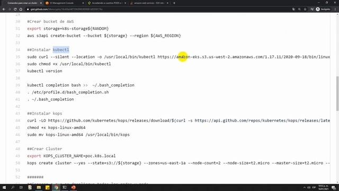Click the 'aws s3api create-bucket' command line

[x=104, y=36]
